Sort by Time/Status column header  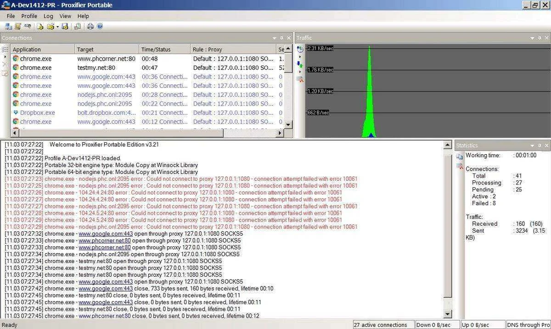click(x=165, y=49)
